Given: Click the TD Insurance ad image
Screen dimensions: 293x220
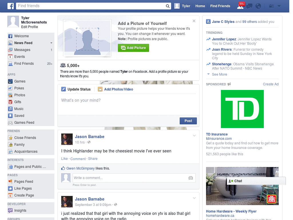Looking at the screenshot, I should coord(242,109).
